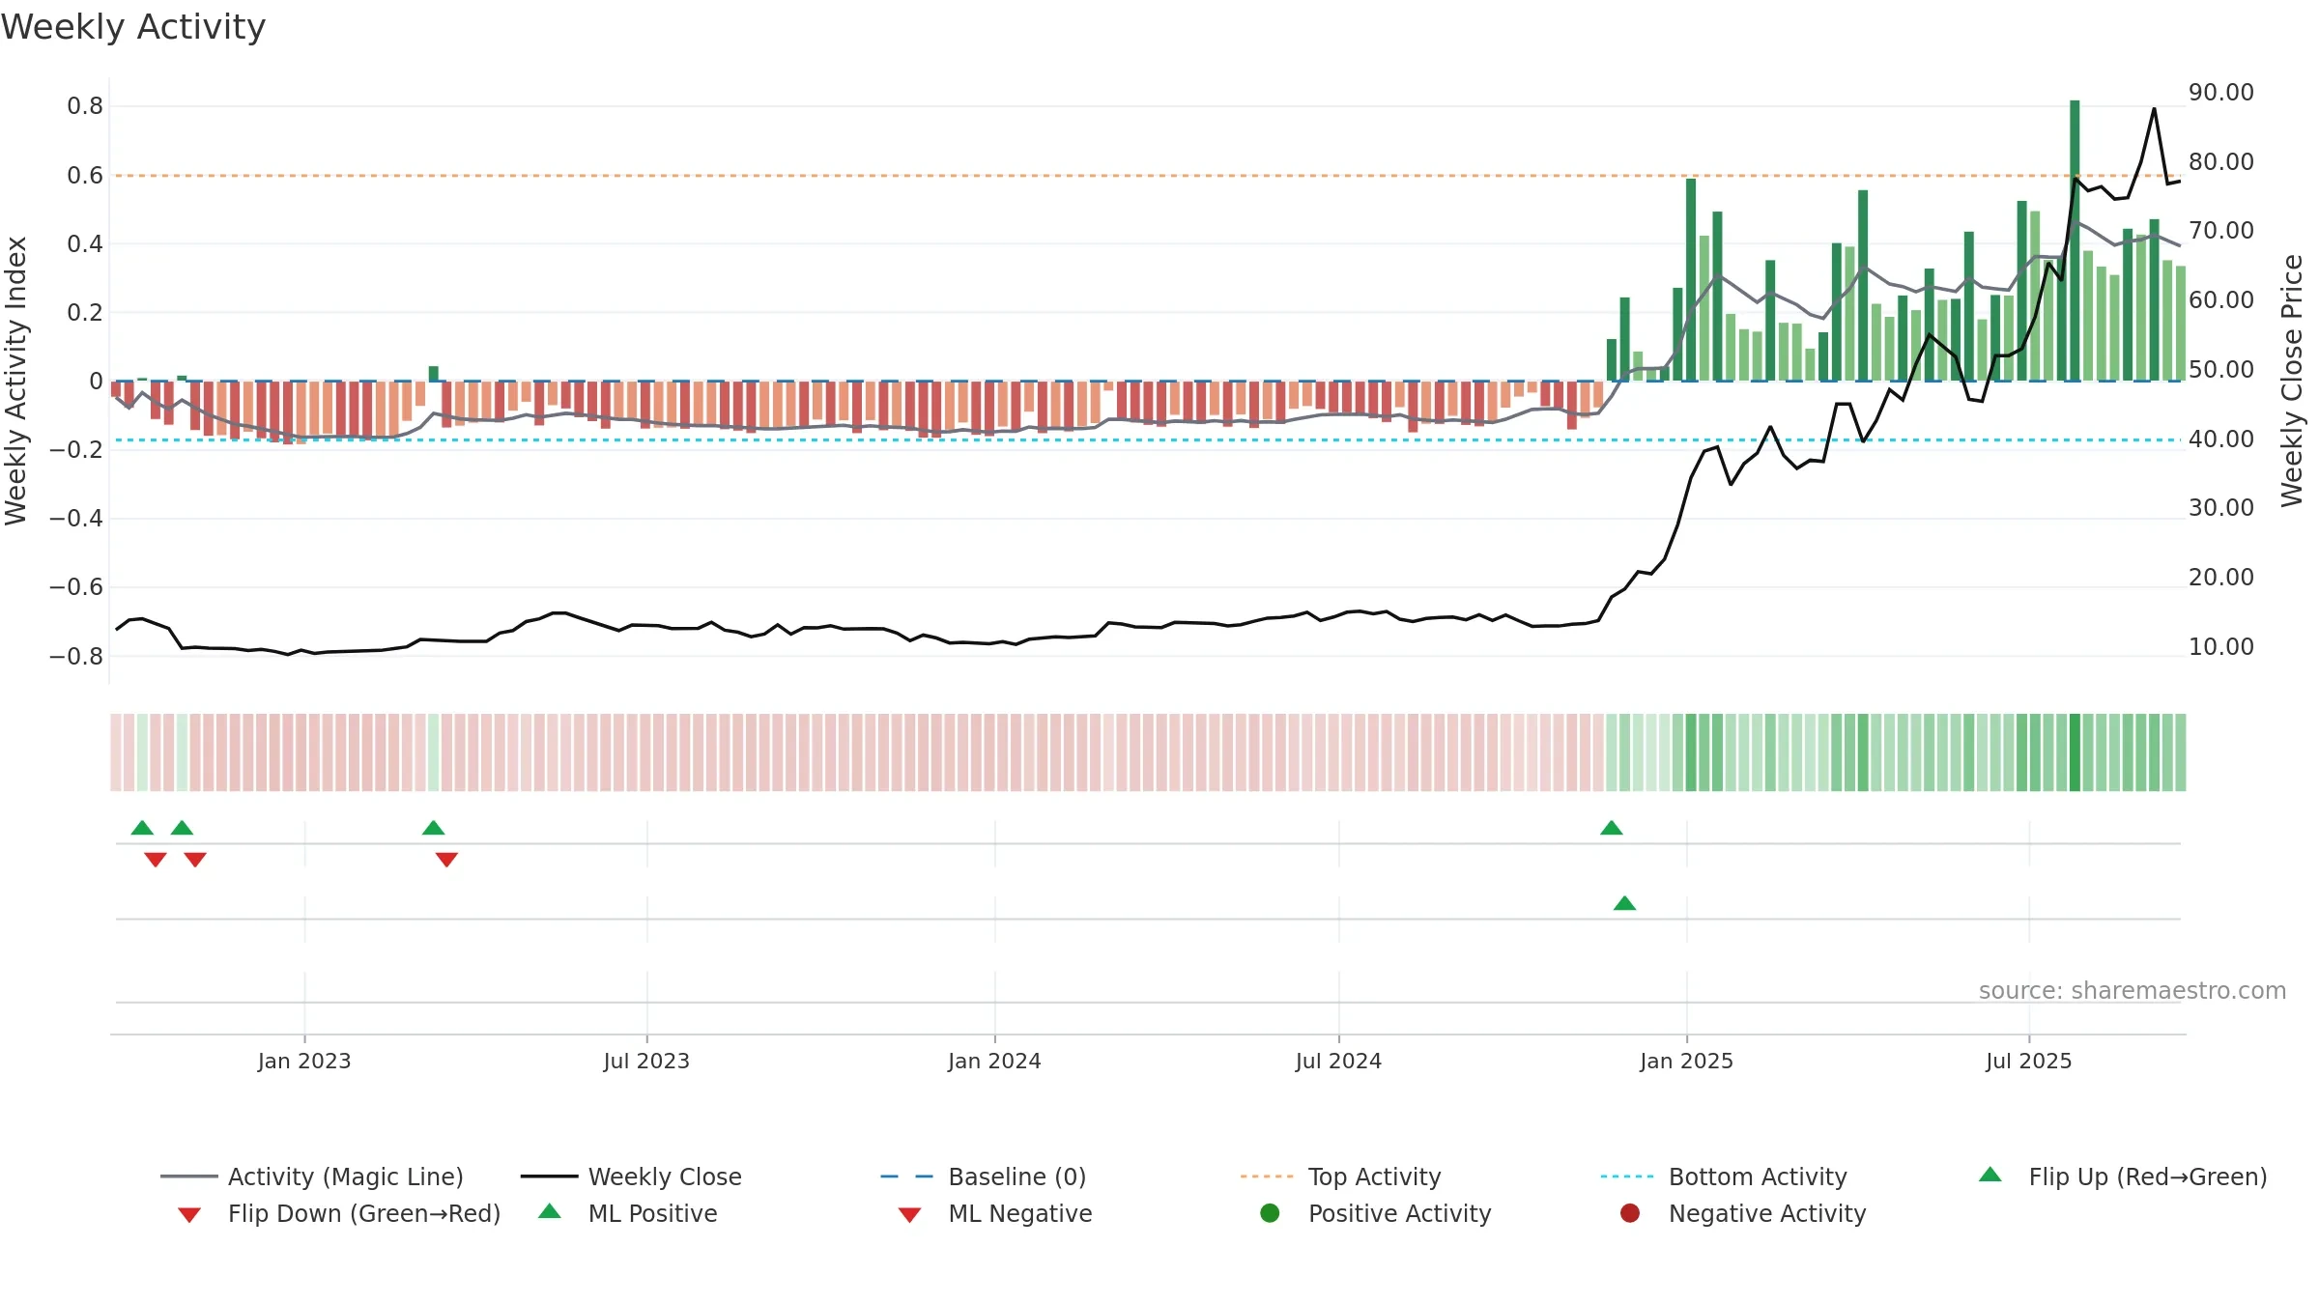The width and height of the screenshot is (2319, 1304).
Task: Click the Weekly Close Price axis title
Action: [2292, 381]
